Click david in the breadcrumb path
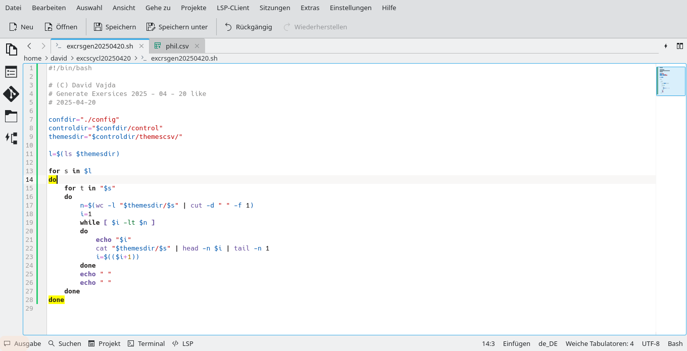The image size is (687, 351). pos(59,58)
